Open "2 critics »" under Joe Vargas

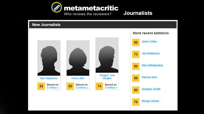click(x=111, y=88)
